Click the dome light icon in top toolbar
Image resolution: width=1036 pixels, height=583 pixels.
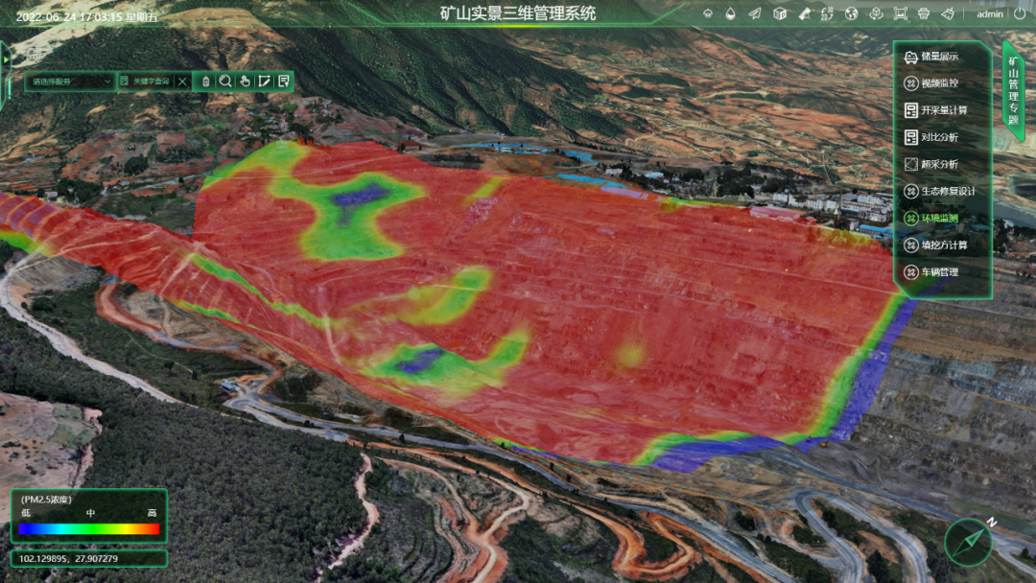point(708,13)
